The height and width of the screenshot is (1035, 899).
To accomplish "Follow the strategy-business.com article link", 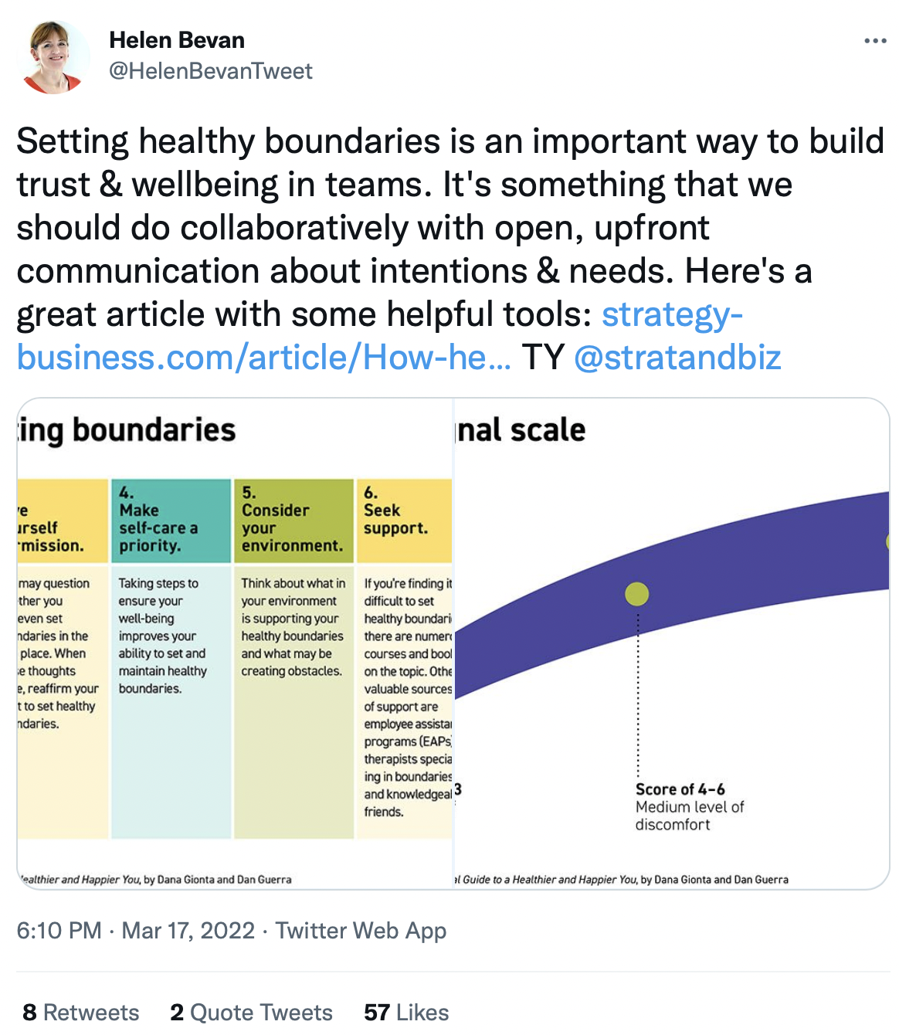I will tap(379, 336).
